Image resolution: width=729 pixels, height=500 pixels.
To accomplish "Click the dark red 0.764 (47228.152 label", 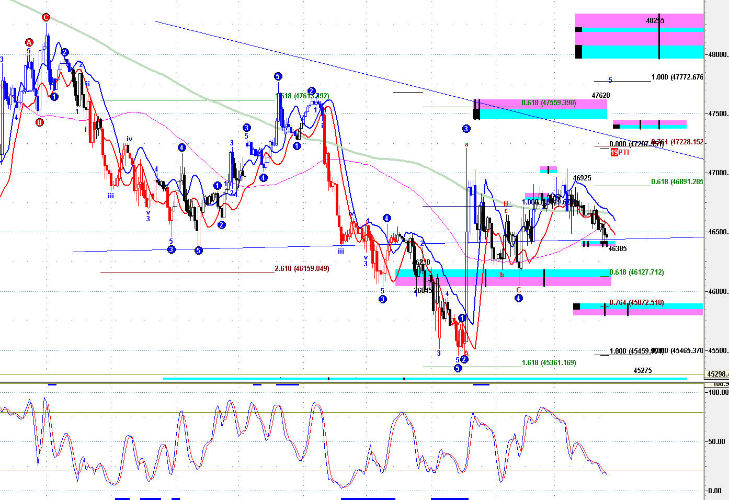I will click(x=678, y=142).
